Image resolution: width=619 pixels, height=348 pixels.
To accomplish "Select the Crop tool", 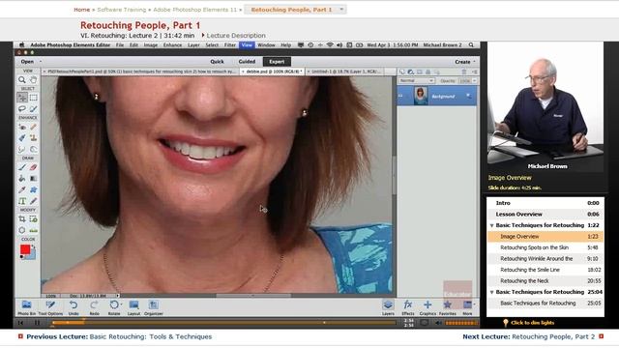I will click(22, 219).
